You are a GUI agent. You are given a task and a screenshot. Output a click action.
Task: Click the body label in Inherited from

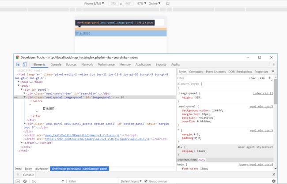[x=201, y=160]
